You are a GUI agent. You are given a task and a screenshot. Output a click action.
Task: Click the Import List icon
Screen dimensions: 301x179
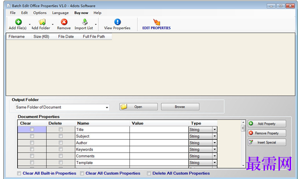point(85,22)
